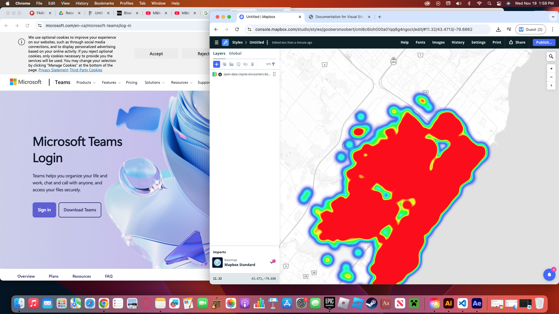Image resolution: width=559 pixels, height=314 pixels.
Task: Reset the map bearing compass
Action: pos(551,86)
